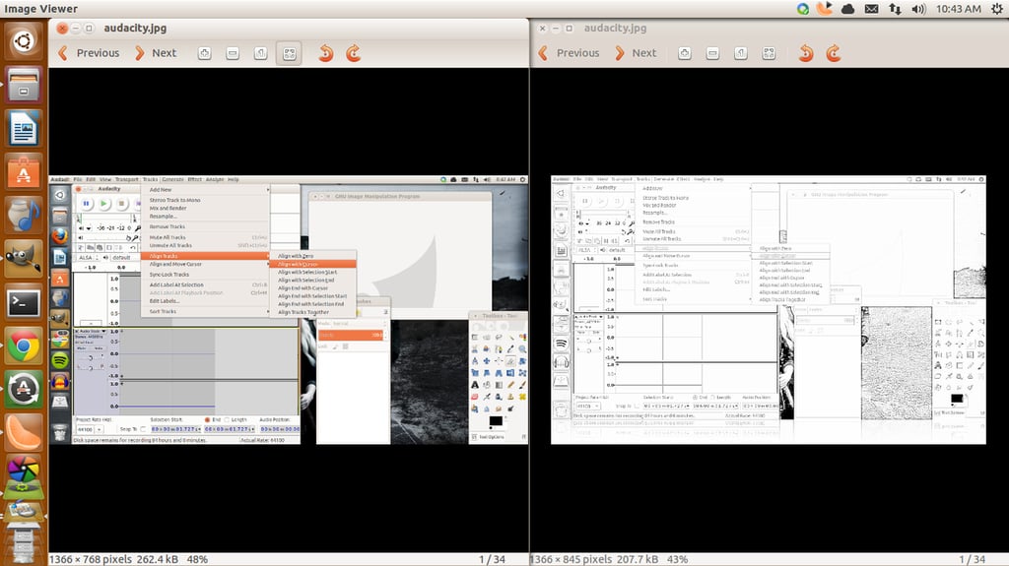The width and height of the screenshot is (1009, 566).
Task: Open Shotwell photo manager from dock
Action: point(24,471)
